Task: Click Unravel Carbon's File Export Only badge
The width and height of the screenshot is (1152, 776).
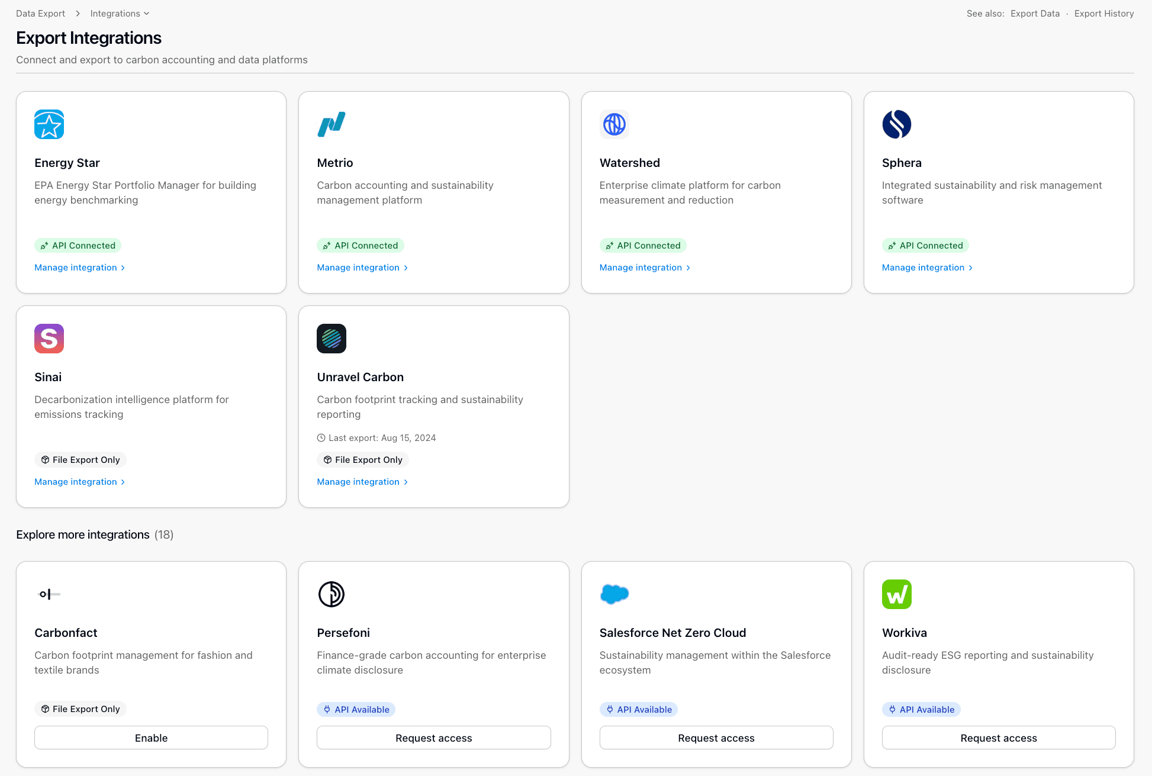Action: click(363, 460)
